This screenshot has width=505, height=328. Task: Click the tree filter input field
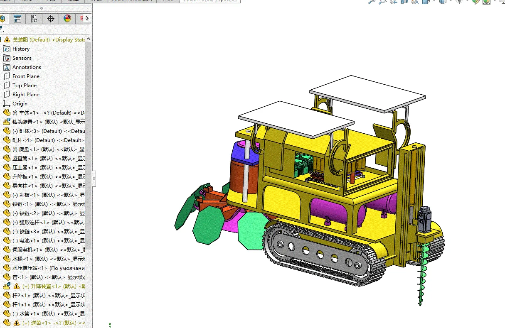coord(48,29)
